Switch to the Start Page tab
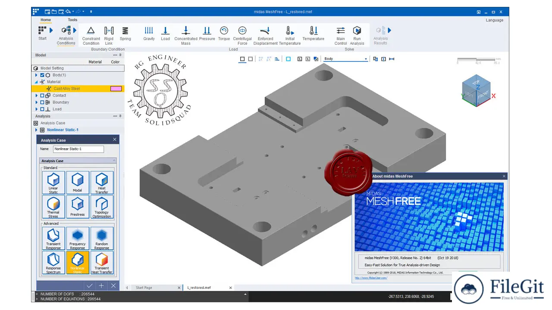This screenshot has width=552, height=310. tap(144, 288)
